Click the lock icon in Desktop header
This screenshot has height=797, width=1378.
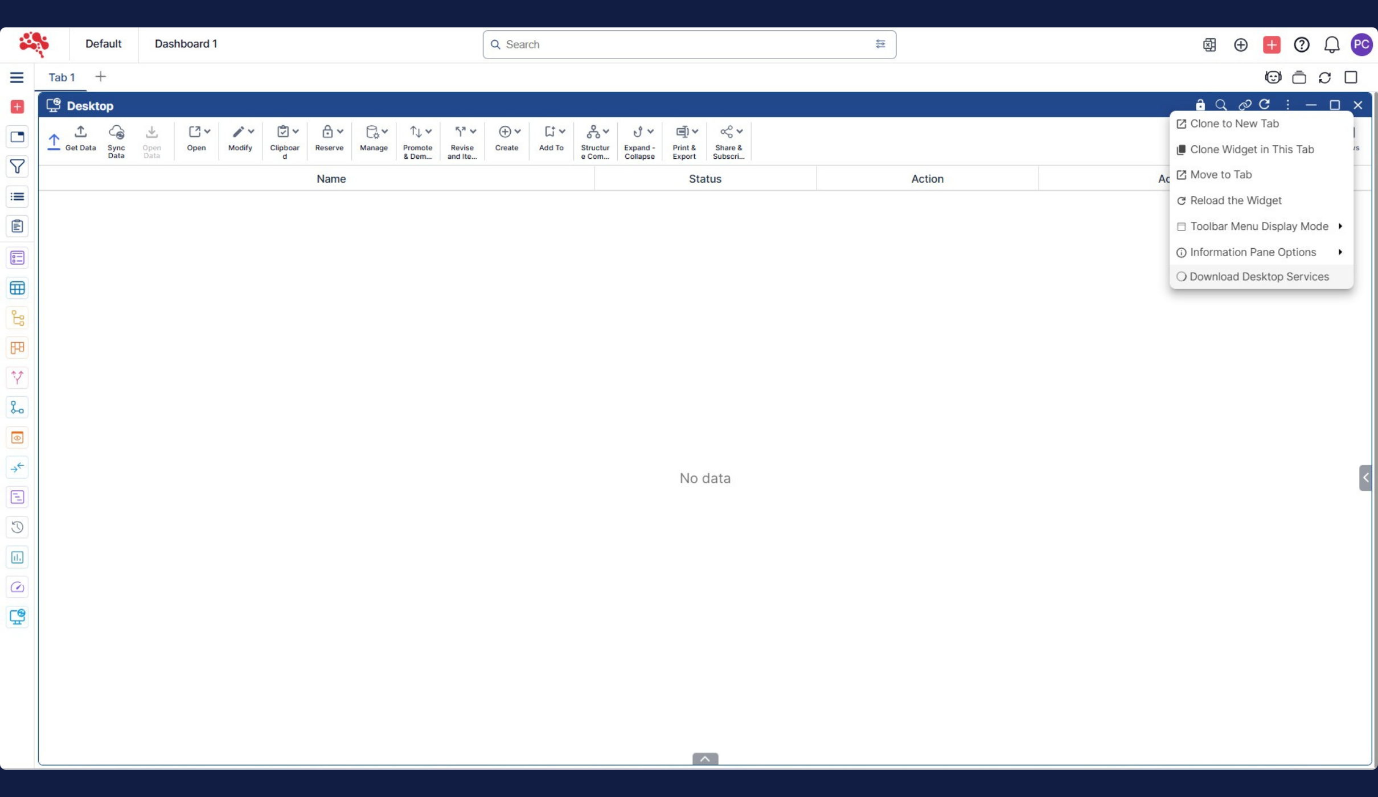click(x=1200, y=105)
